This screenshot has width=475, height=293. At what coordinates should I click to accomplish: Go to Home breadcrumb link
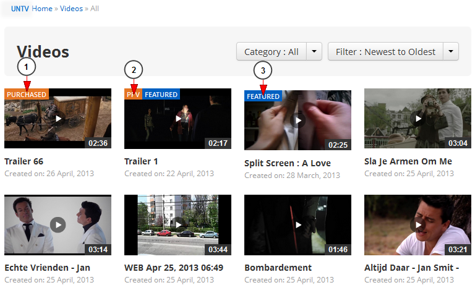tap(42, 9)
